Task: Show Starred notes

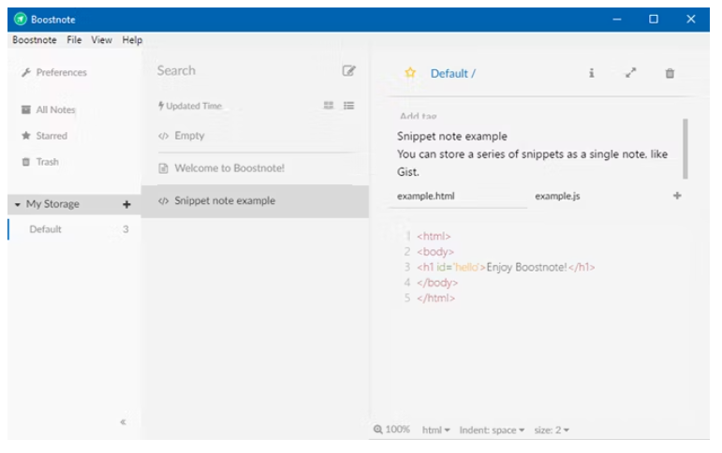Action: point(44,136)
